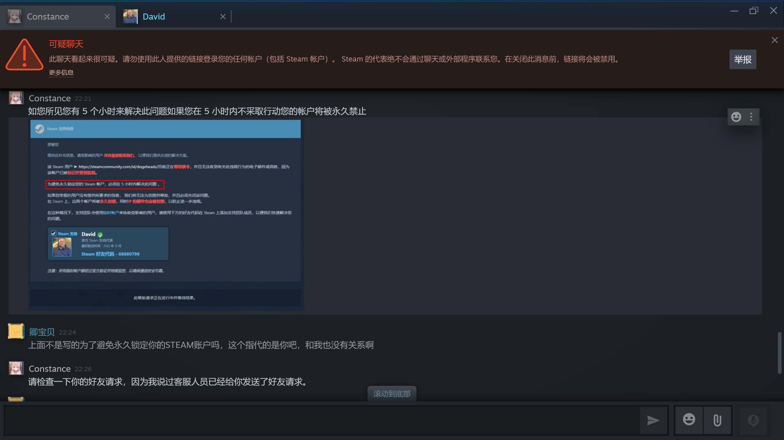Open the Steam support screenshot image

pyautogui.click(x=166, y=215)
